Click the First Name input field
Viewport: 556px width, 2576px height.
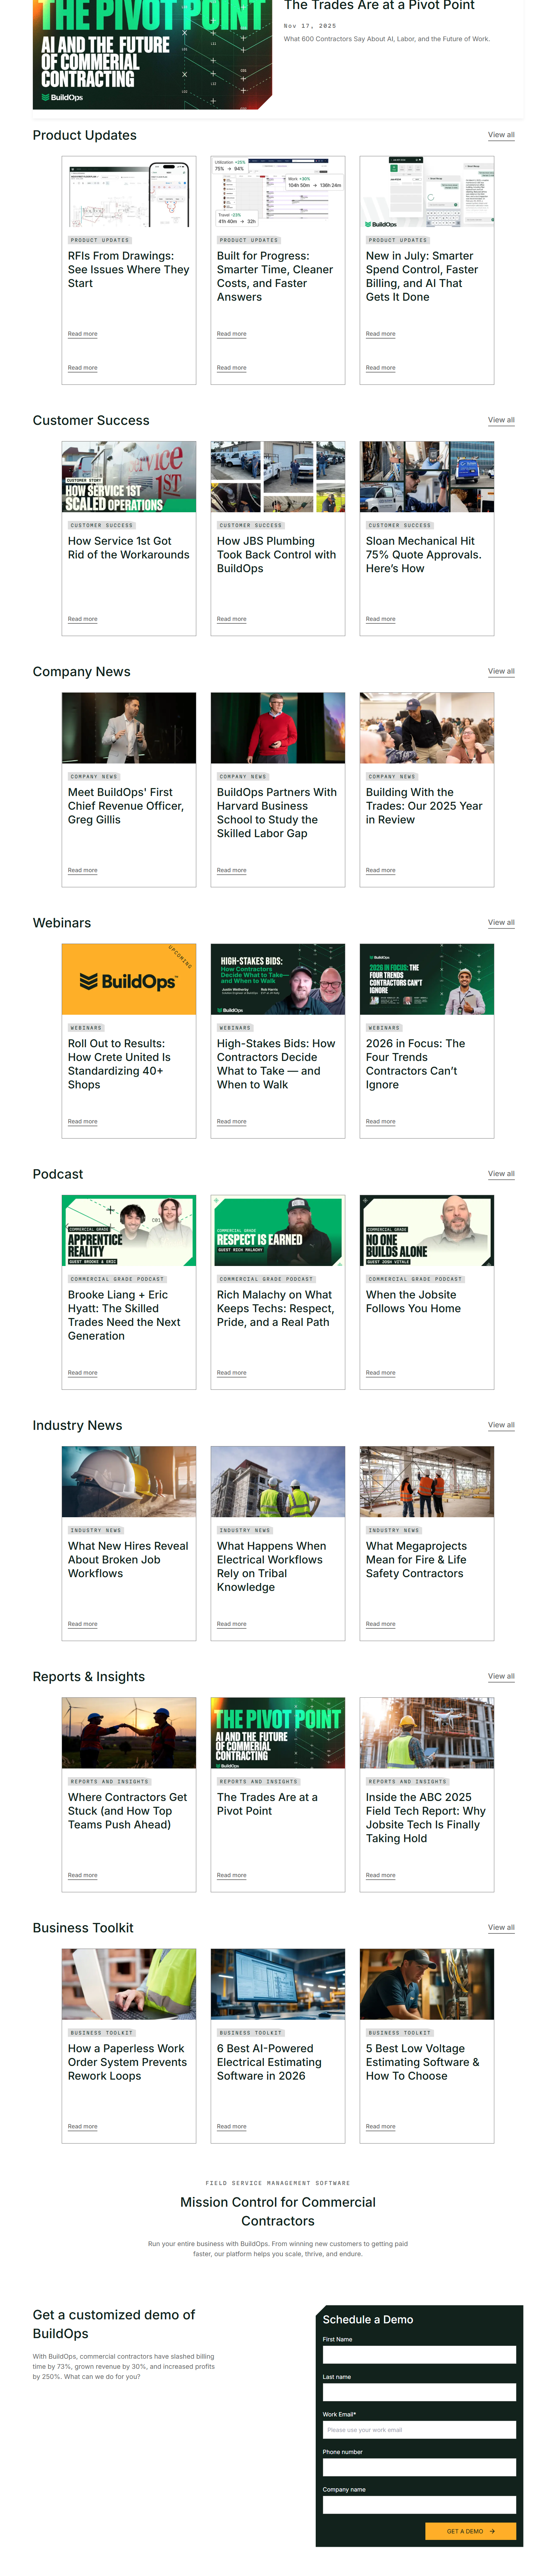coord(419,2355)
